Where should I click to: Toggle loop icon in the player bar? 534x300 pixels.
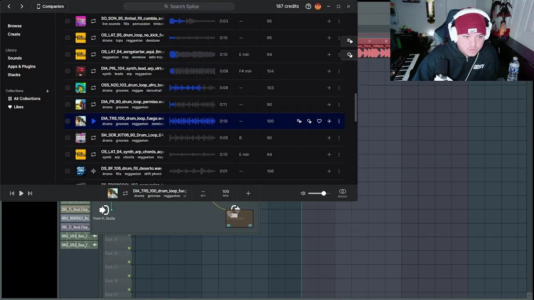[125, 193]
